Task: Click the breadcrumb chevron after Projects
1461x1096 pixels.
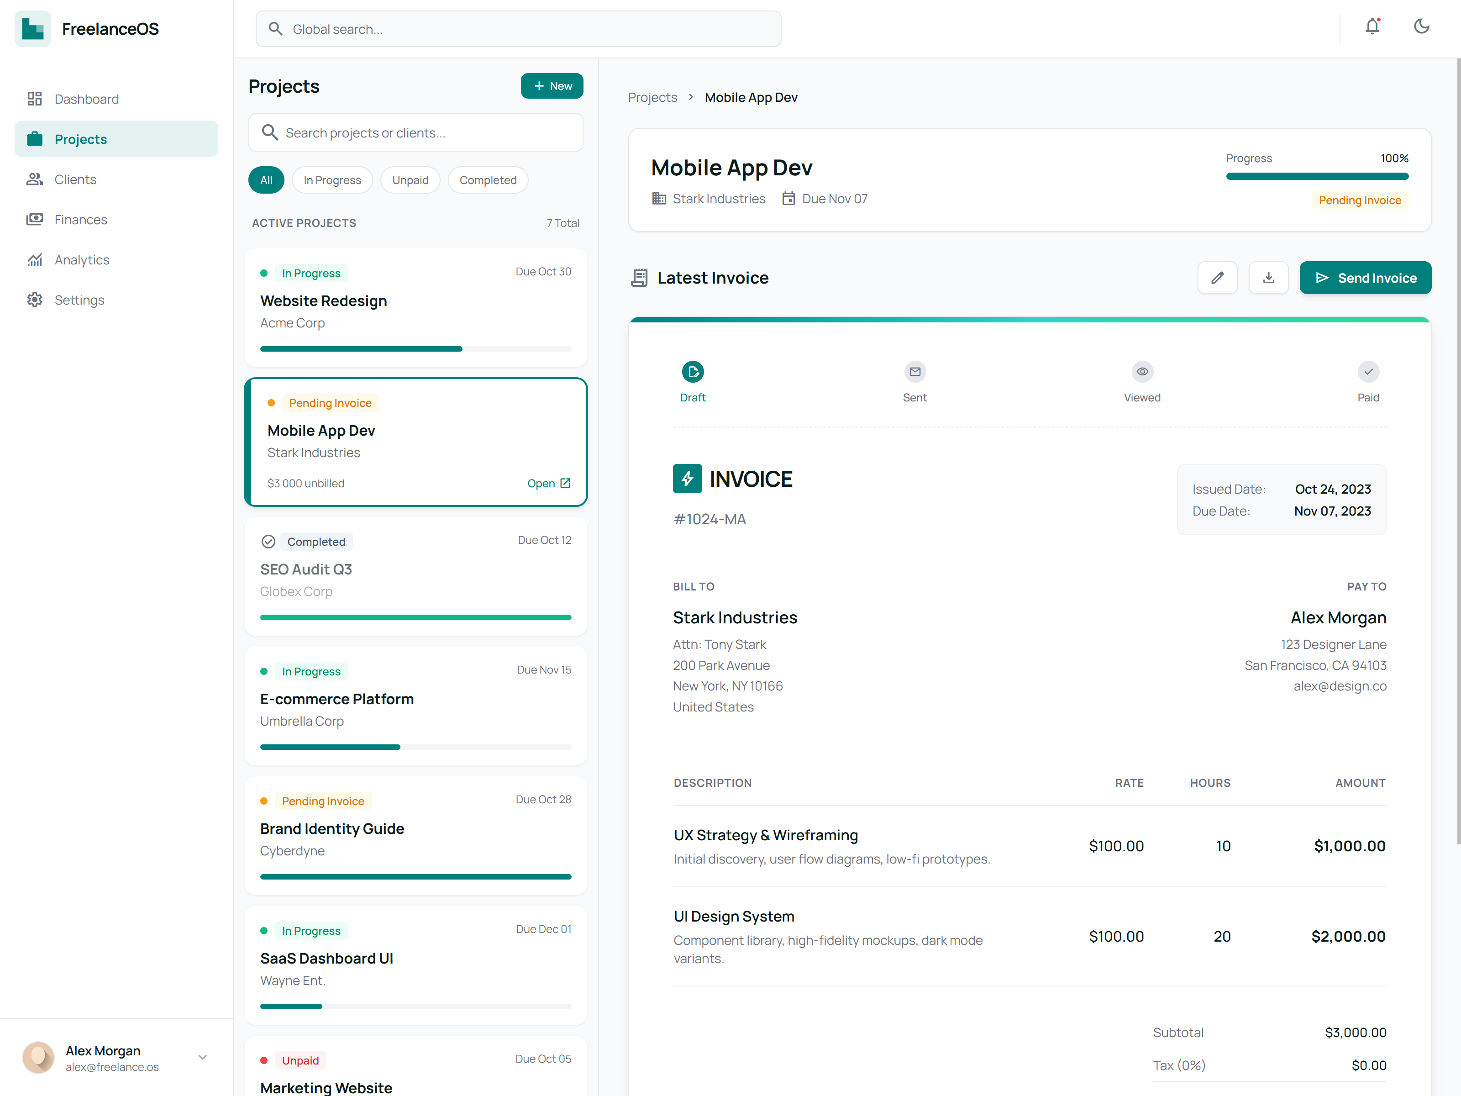Action: pos(691,97)
